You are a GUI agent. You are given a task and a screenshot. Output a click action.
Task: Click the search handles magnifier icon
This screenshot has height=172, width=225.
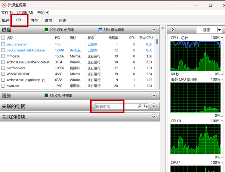point(140,106)
